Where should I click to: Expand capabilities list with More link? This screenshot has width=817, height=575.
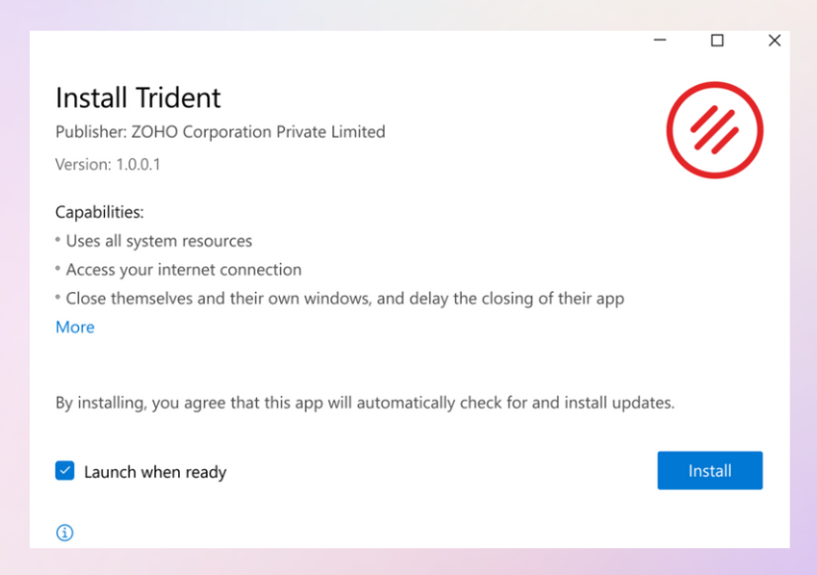point(75,327)
